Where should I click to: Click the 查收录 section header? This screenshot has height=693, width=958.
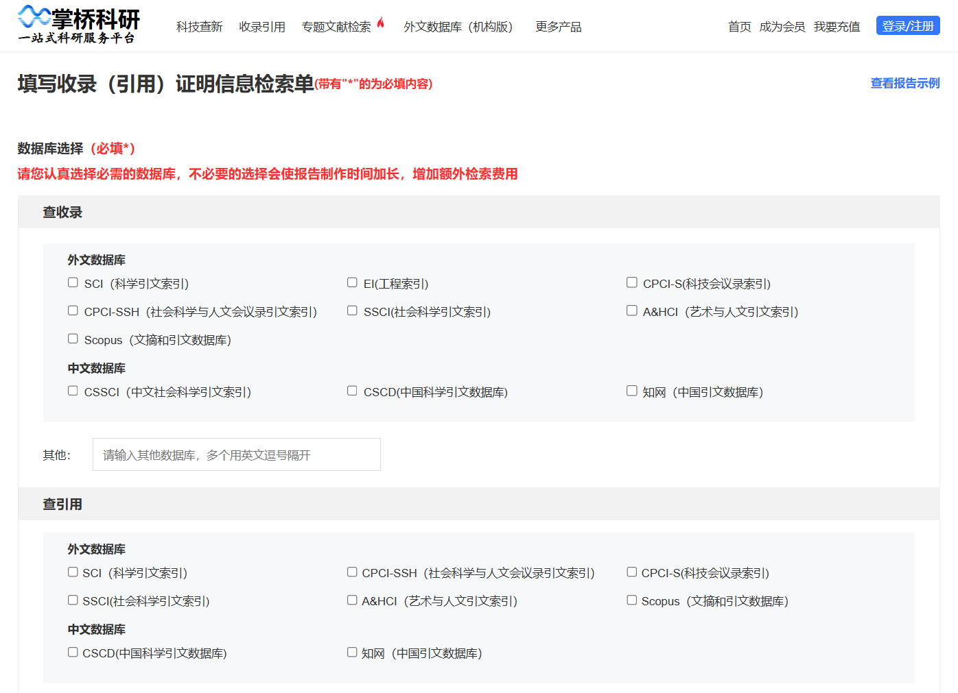(479, 212)
